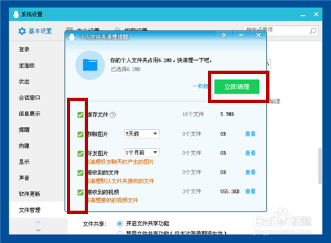
Task: Click the 5.7MB size value
Action: pyautogui.click(x=227, y=114)
